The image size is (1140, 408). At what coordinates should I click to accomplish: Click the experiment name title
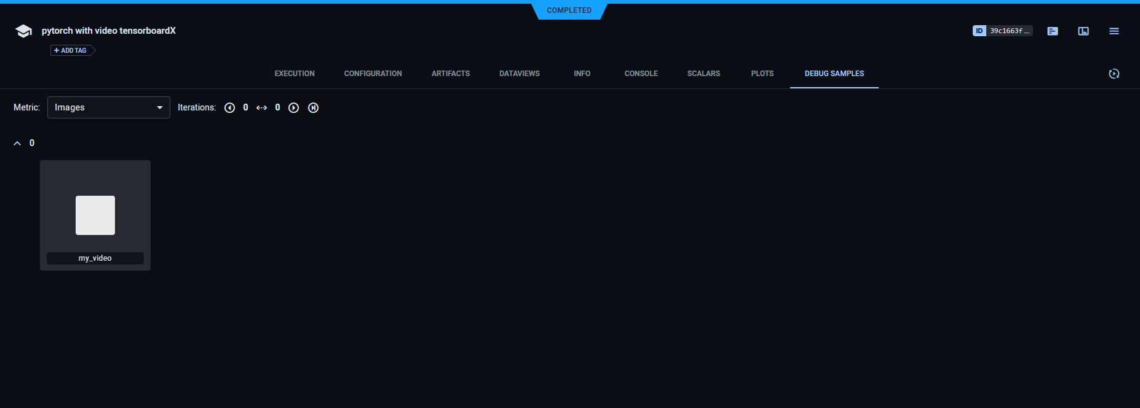click(x=109, y=31)
